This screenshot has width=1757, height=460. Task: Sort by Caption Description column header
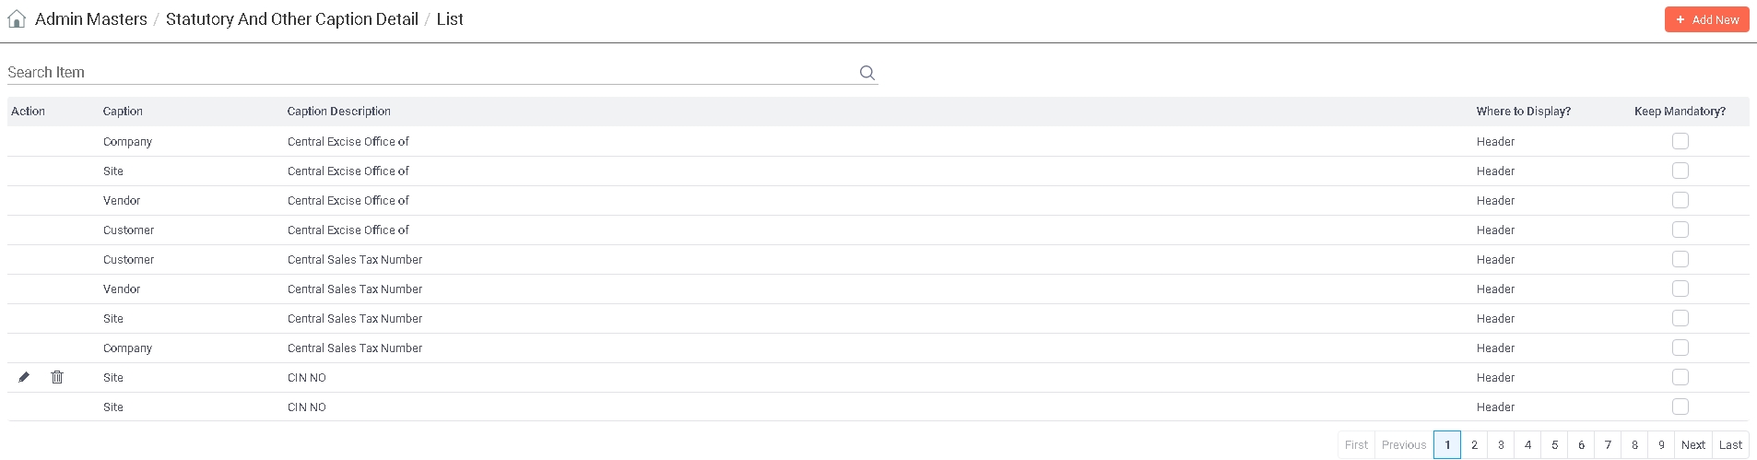(338, 112)
